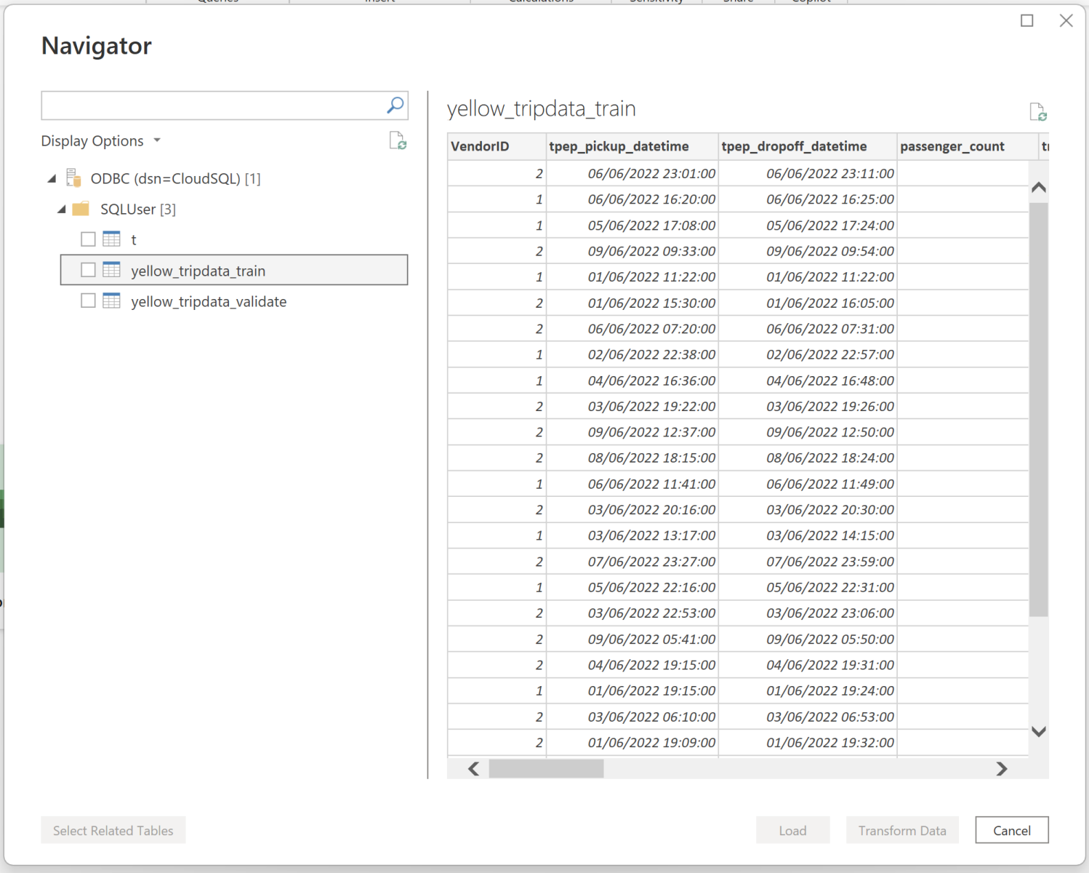
Task: Enable the yellow_tripdata_train checkbox
Action: 88,271
